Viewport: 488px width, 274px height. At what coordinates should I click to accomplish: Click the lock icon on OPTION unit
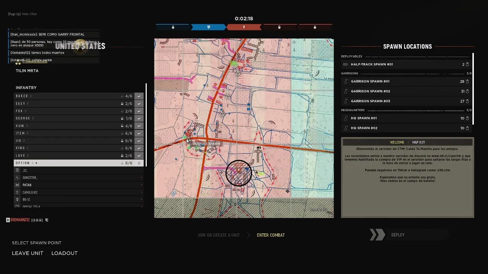(122, 163)
